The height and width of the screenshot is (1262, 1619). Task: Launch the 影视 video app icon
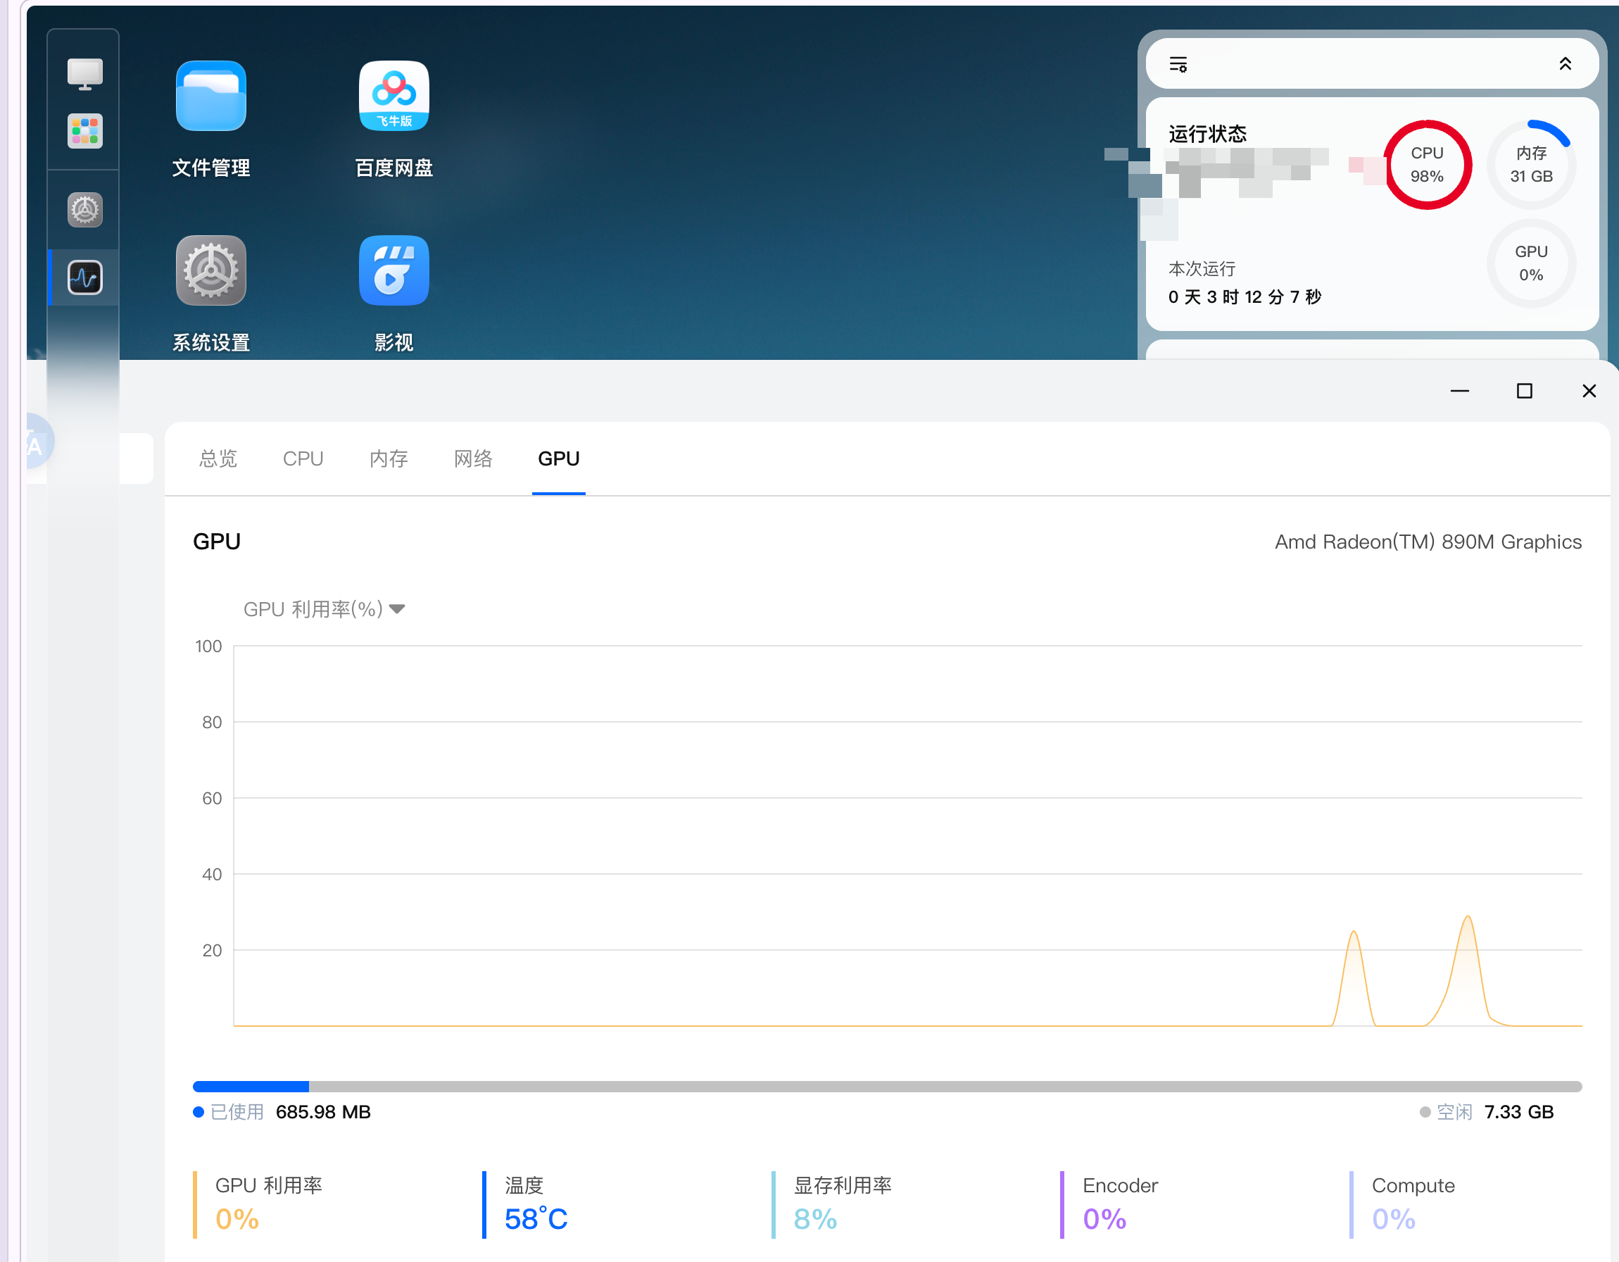[x=393, y=270]
